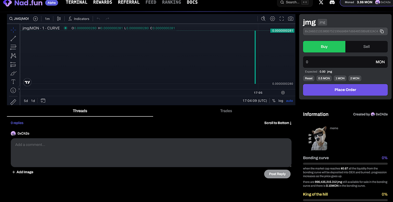Viewport: 393px width, 202px height.
Task: Choose the 1 MON preset
Action: 340,78
